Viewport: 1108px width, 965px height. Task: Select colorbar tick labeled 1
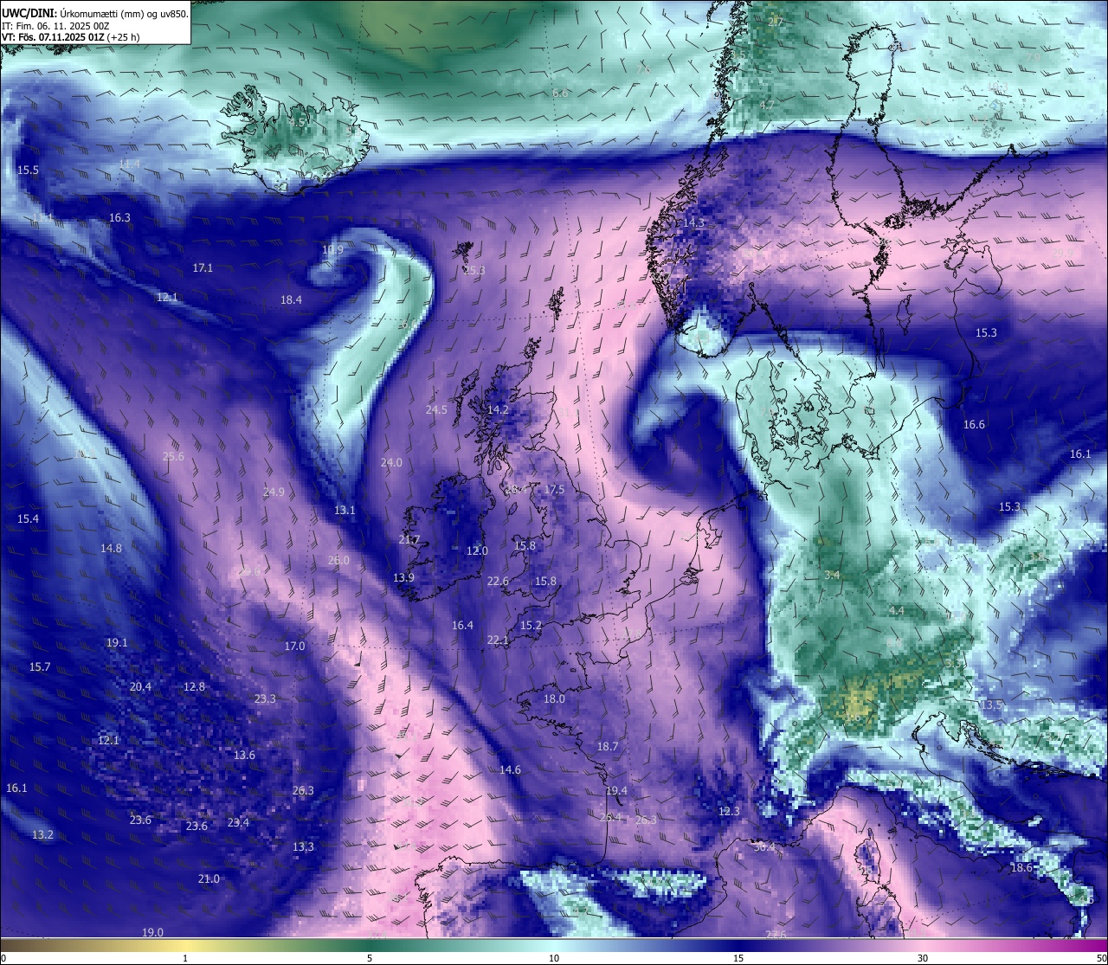pyautogui.click(x=184, y=958)
